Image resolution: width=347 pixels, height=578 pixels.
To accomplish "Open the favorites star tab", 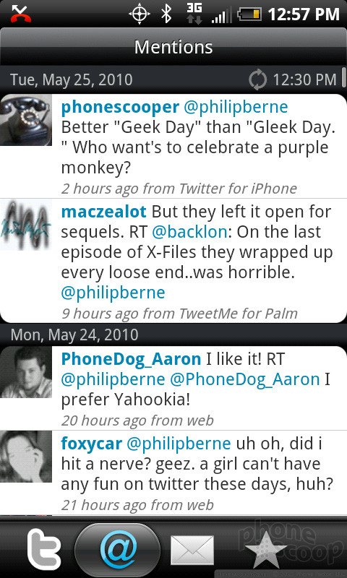I will pyautogui.click(x=265, y=549).
